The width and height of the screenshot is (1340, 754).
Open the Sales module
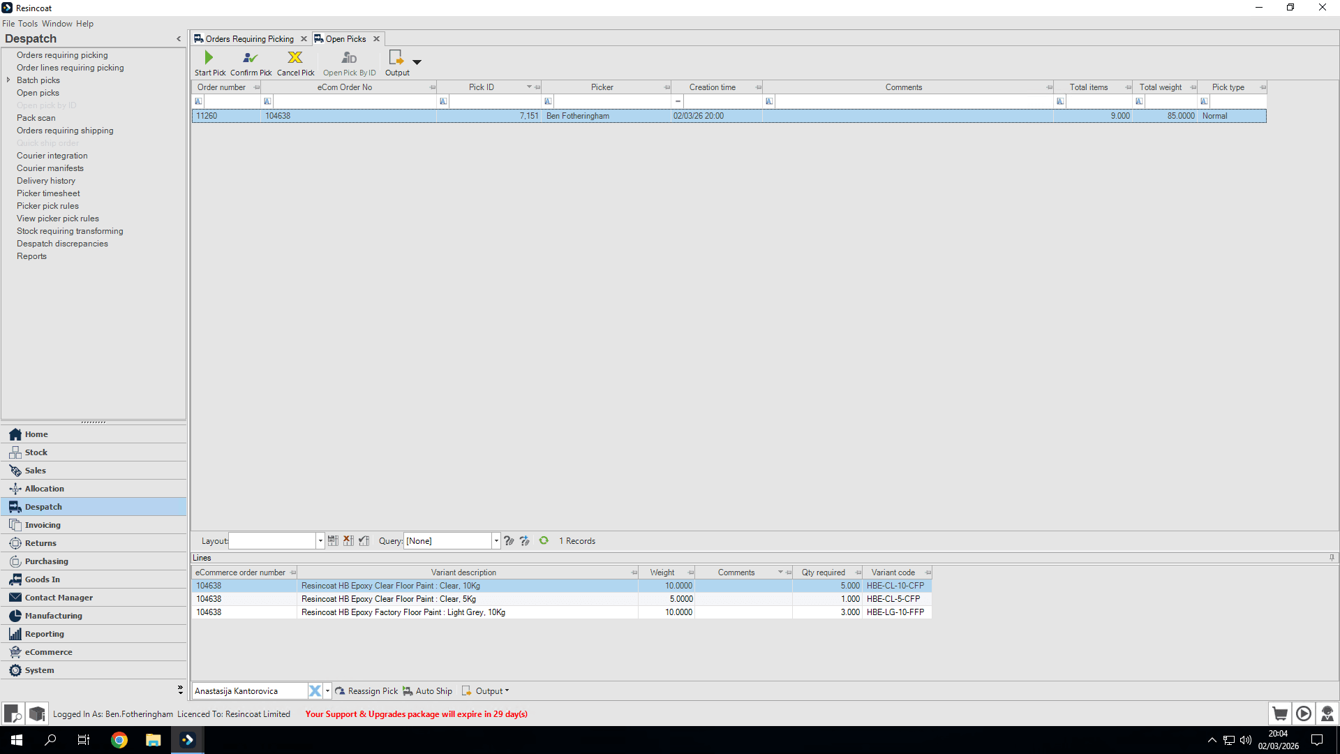pos(94,471)
